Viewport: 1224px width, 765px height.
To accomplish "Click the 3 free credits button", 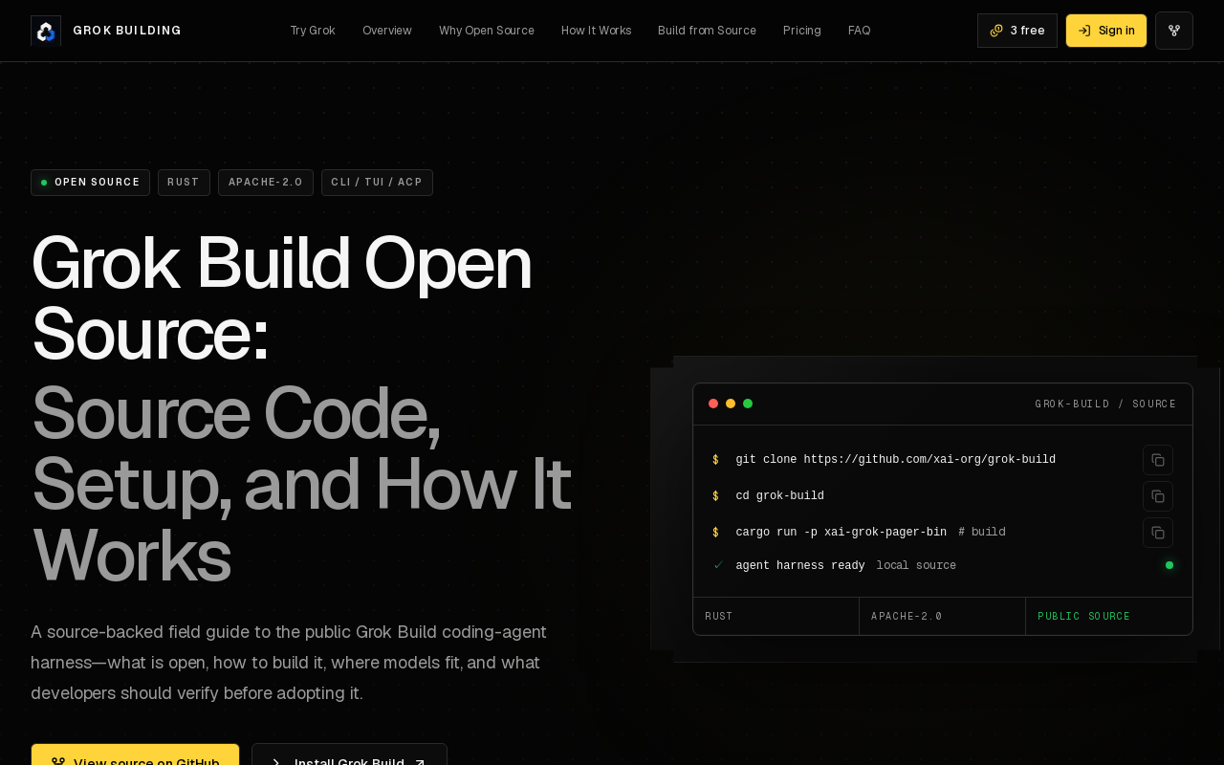I will point(1017,31).
